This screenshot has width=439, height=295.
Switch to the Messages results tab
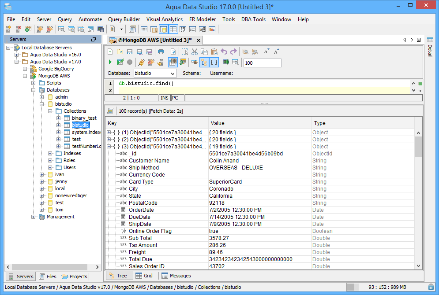176,276
